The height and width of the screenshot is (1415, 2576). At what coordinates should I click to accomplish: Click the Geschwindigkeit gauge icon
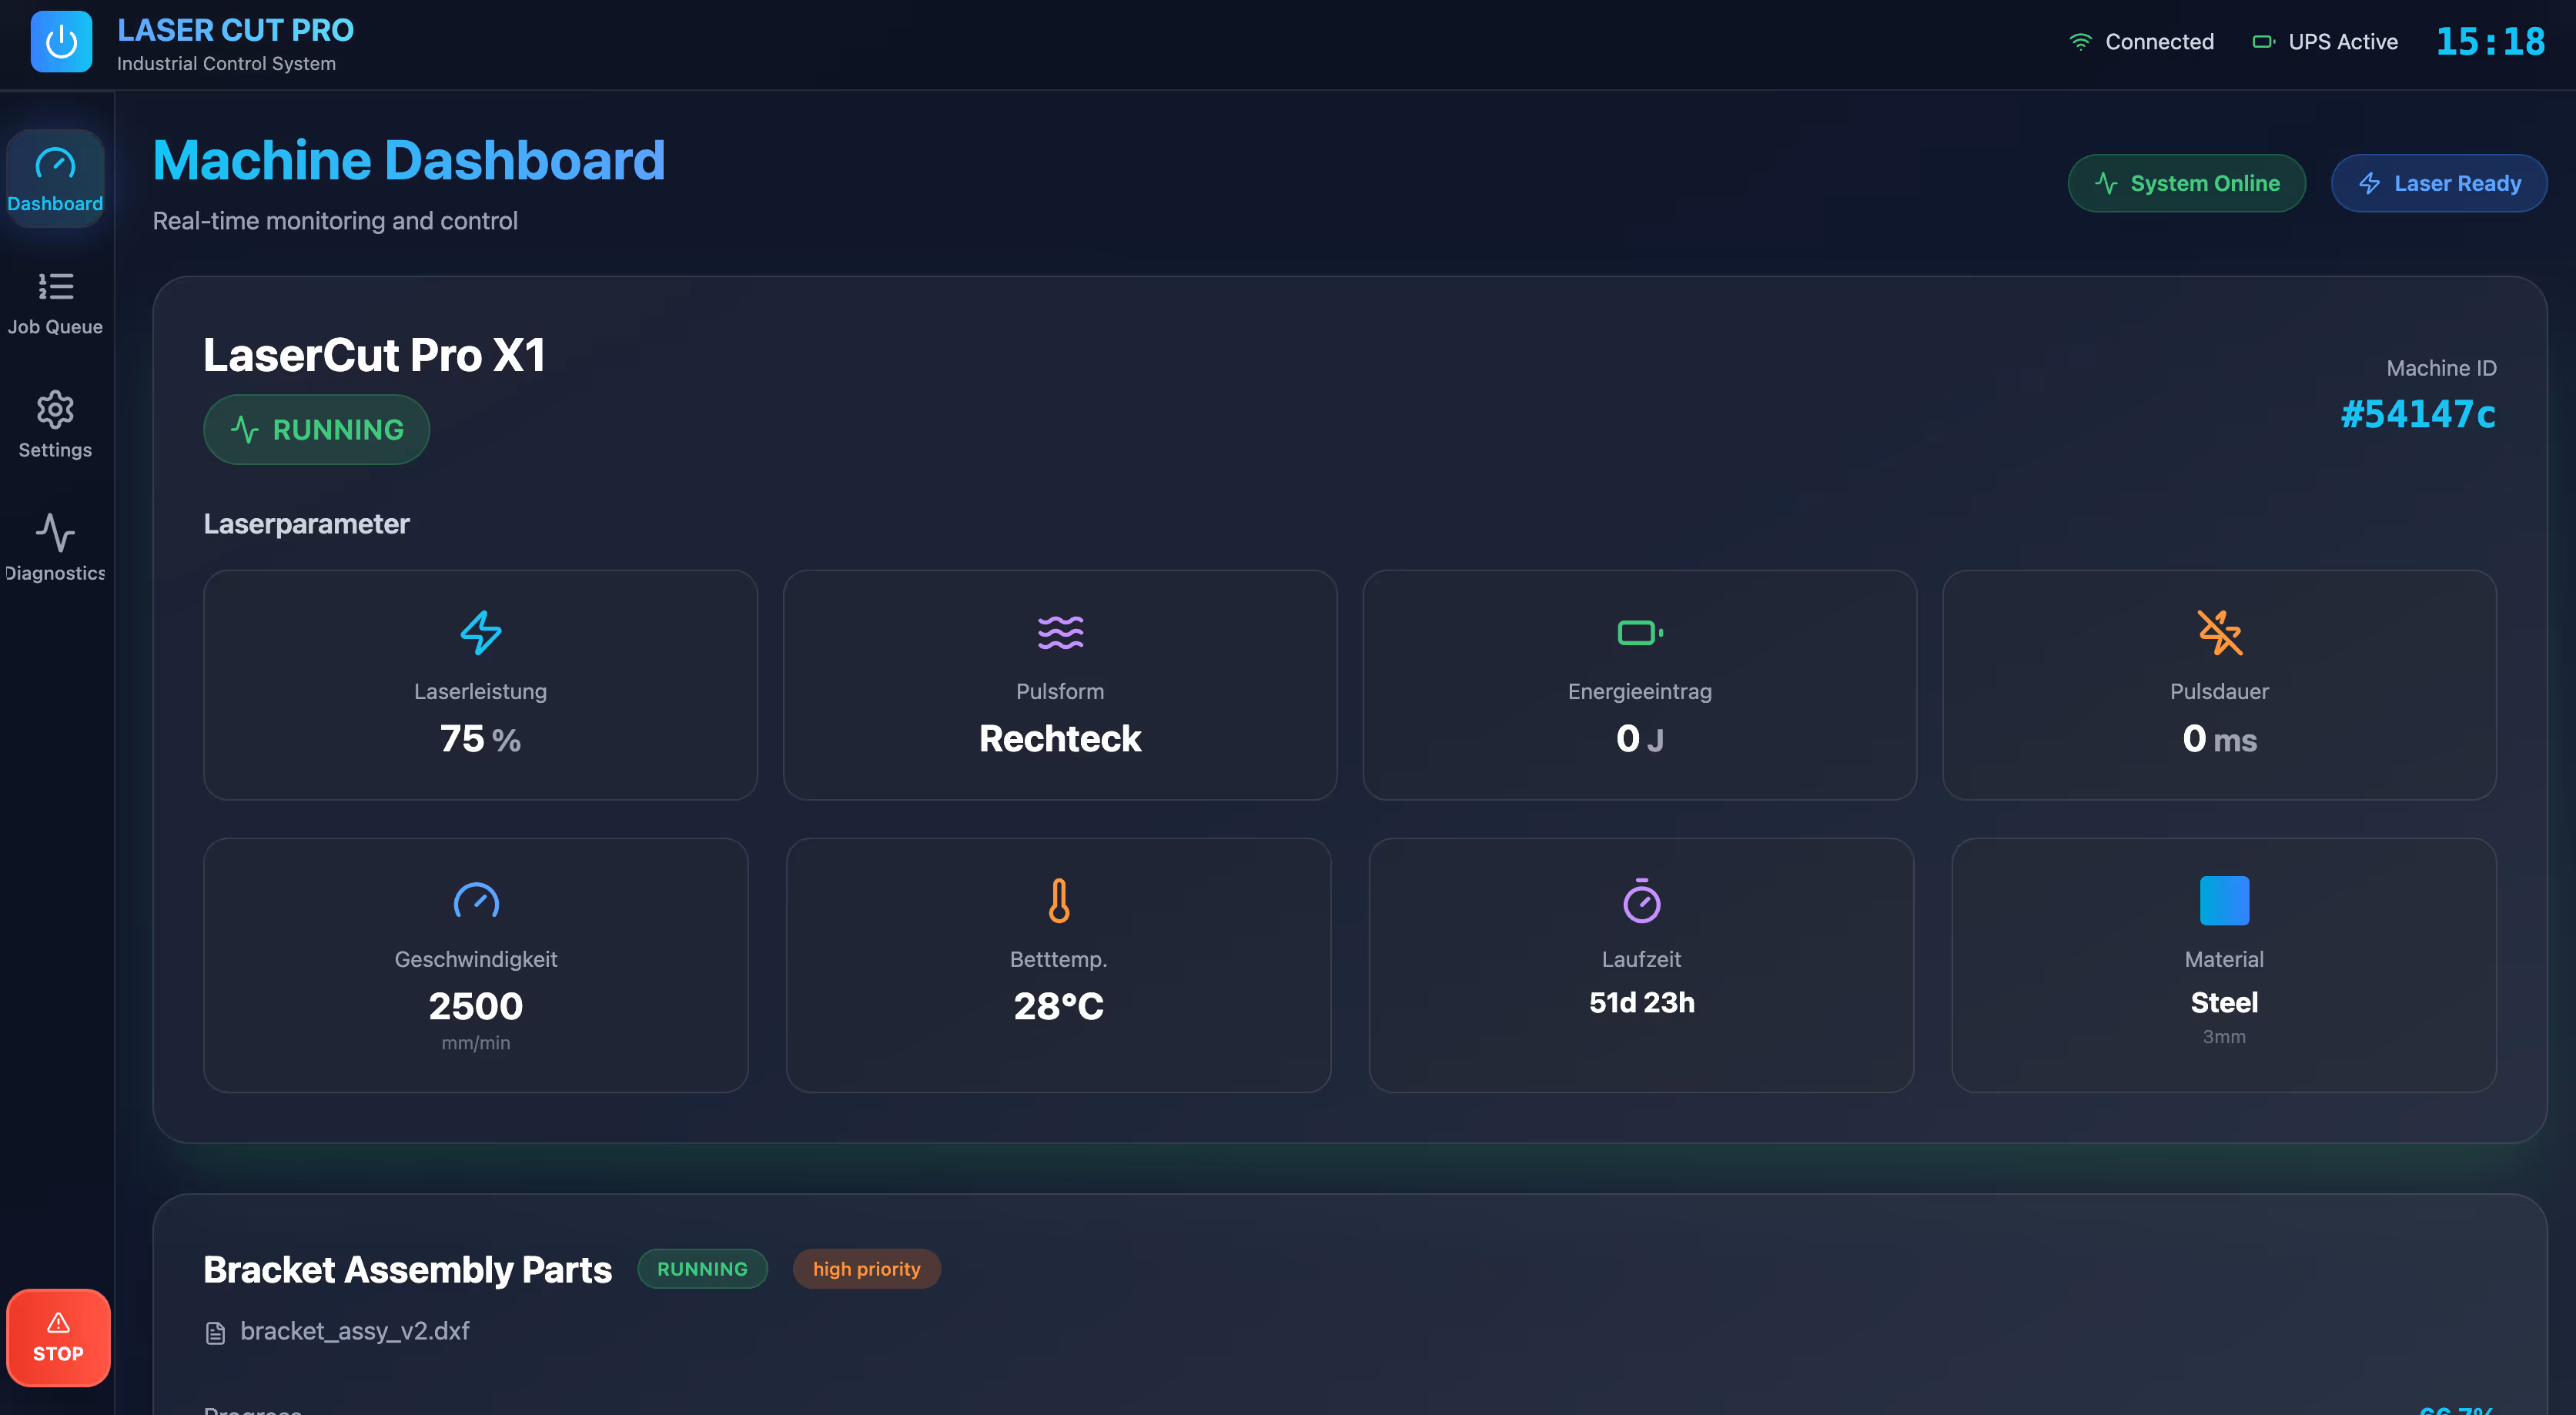[x=476, y=900]
